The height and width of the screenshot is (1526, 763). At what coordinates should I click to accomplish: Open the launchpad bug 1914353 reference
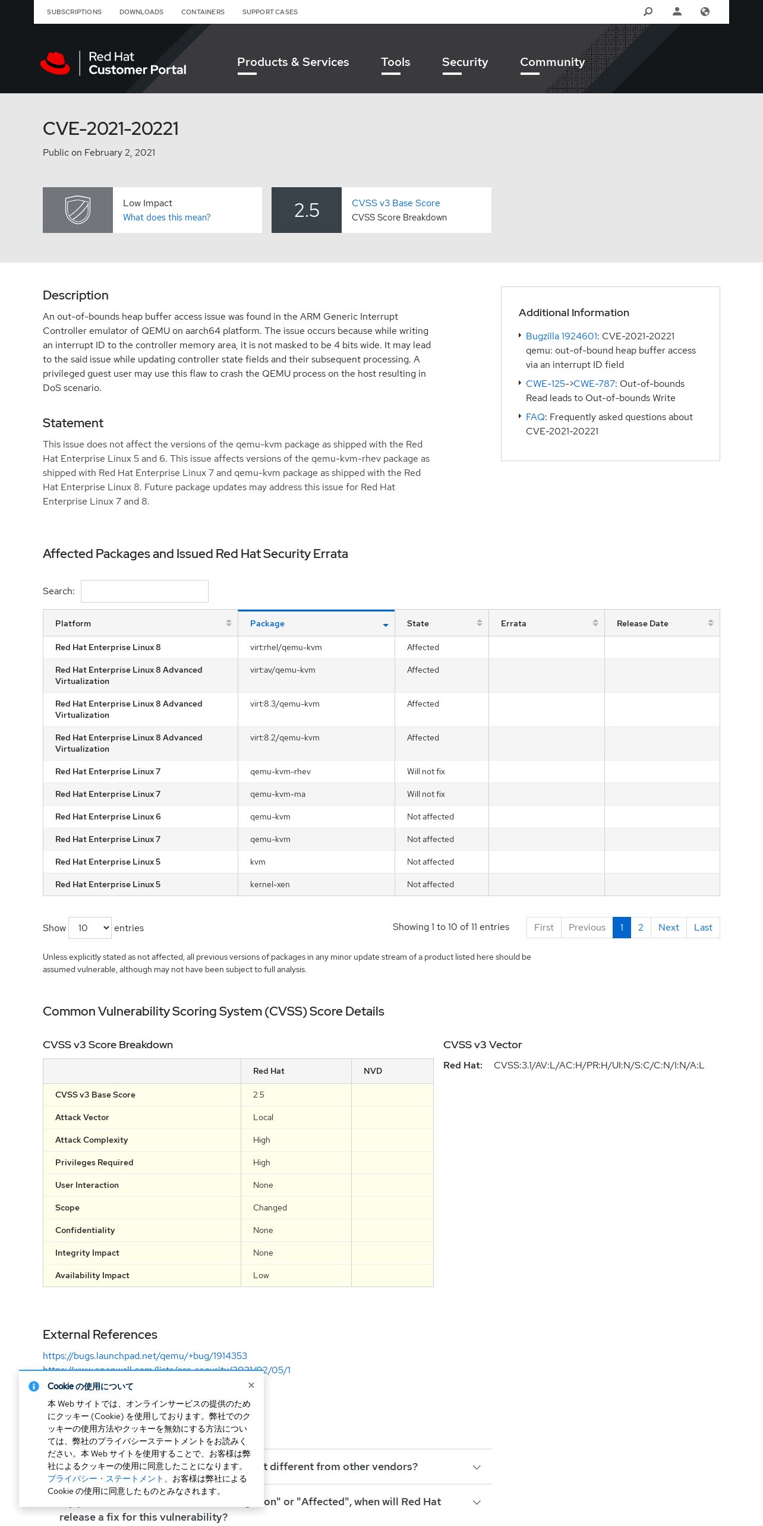tap(145, 1355)
